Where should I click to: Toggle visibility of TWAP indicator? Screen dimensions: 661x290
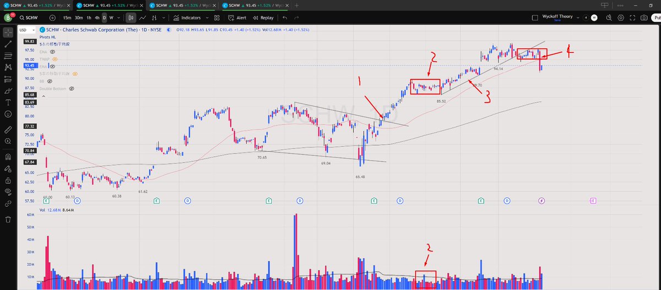[x=55, y=59]
